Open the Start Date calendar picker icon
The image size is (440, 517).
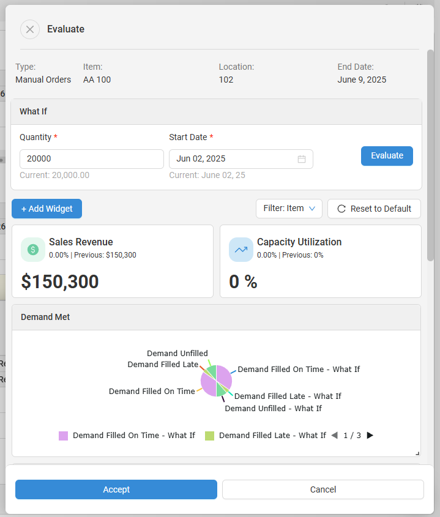pyautogui.click(x=302, y=159)
